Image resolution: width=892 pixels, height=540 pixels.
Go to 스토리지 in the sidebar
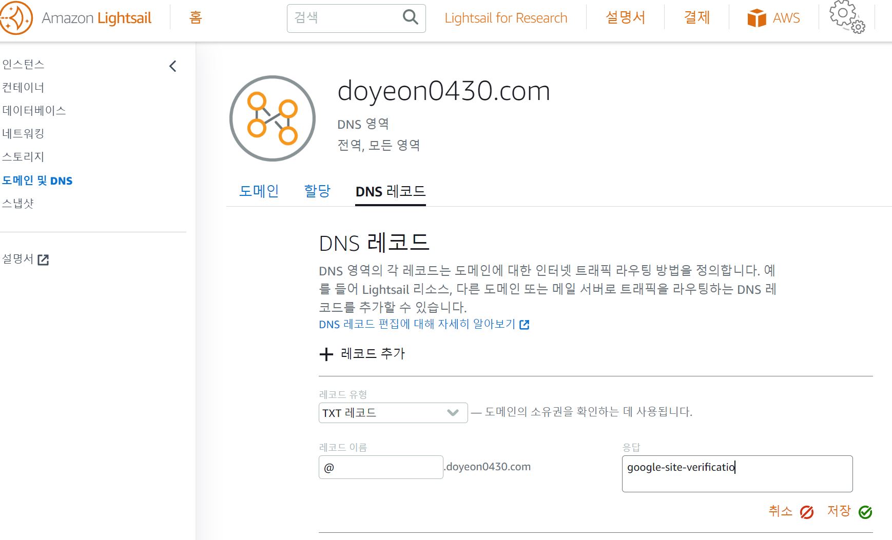pyautogui.click(x=23, y=157)
